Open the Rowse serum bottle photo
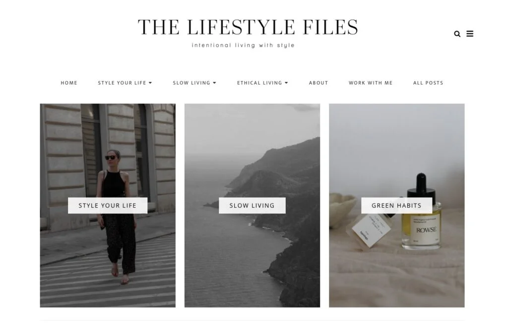Image resolution: width=508 pixels, height=324 pixels. point(396,146)
